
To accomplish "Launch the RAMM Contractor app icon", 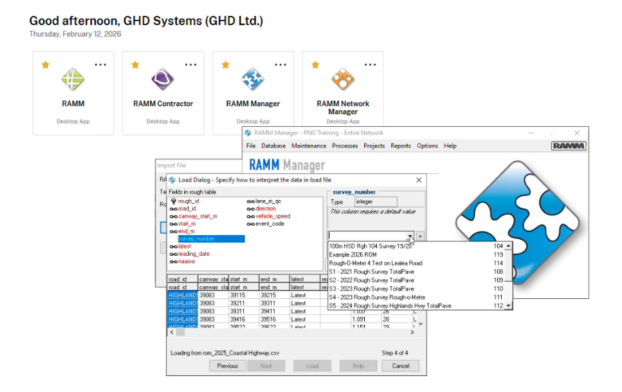I will (x=163, y=79).
